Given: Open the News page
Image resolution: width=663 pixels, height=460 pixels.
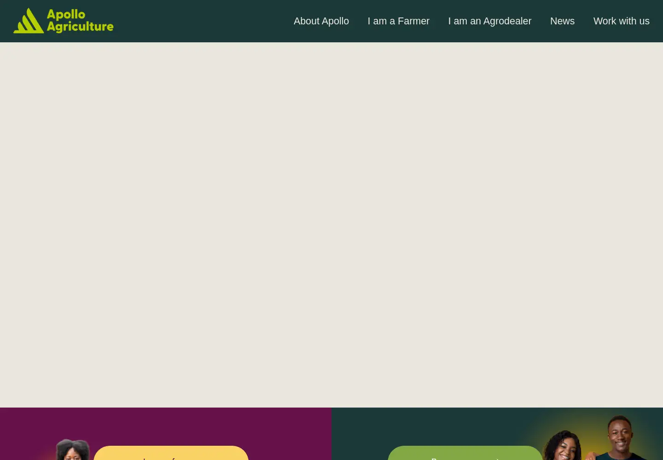Looking at the screenshot, I should 562,21.
